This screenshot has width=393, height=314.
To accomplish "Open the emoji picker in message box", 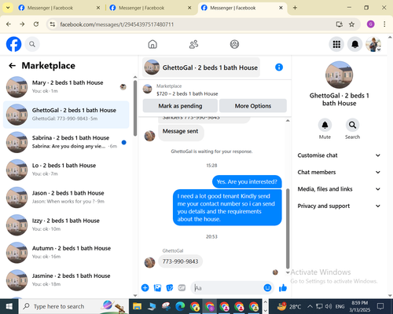I will click(267, 288).
